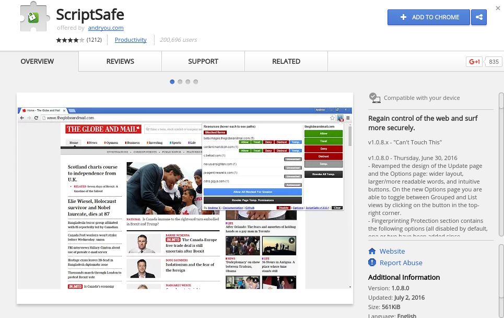The height and width of the screenshot is (318, 504).
Task: Click the ScriptSafe title heading
Action: point(90,15)
